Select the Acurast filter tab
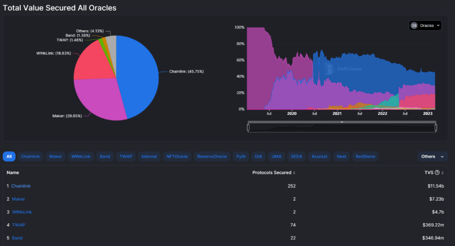 (319, 157)
